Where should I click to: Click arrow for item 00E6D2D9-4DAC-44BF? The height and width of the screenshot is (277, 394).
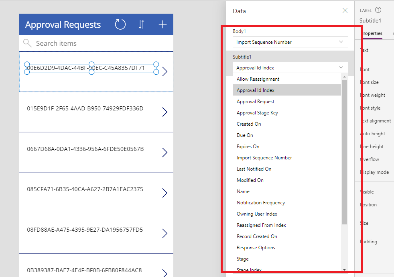[165, 71]
